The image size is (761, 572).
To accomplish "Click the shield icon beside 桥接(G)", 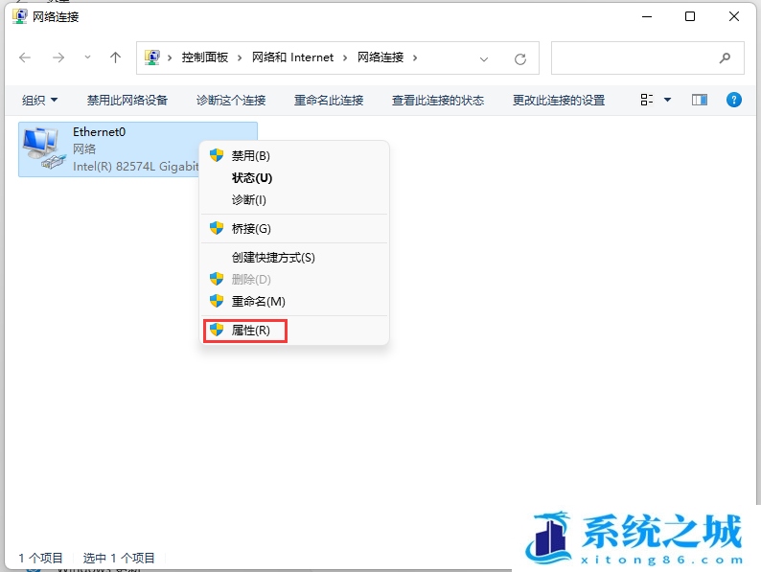I will click(x=217, y=228).
